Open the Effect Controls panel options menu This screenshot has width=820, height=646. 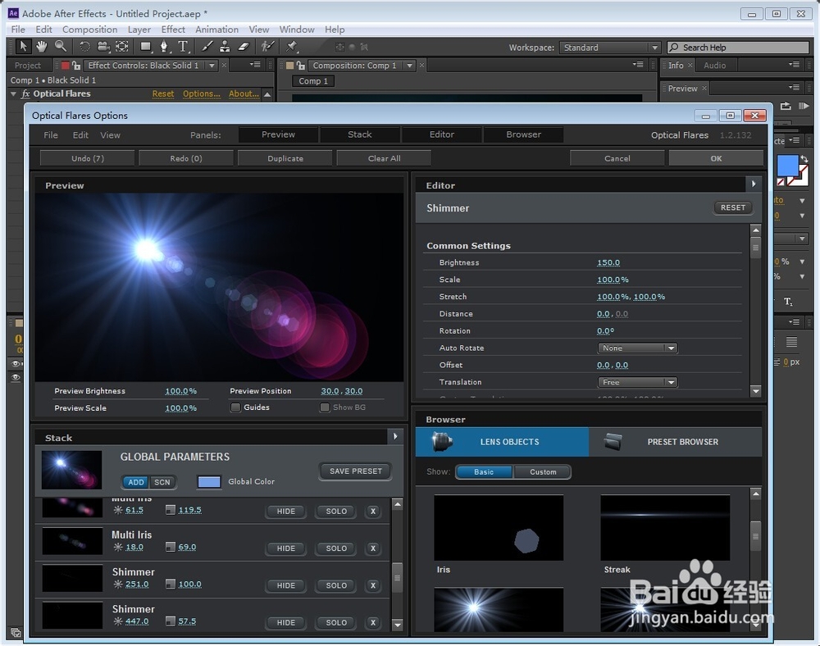pos(255,65)
